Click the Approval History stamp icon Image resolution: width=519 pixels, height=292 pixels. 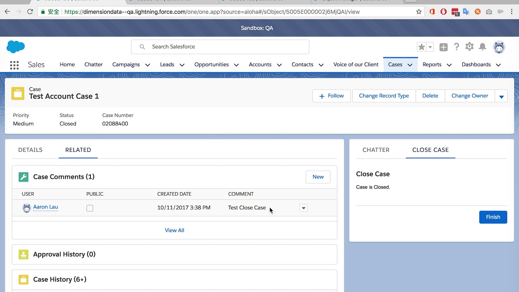24,254
